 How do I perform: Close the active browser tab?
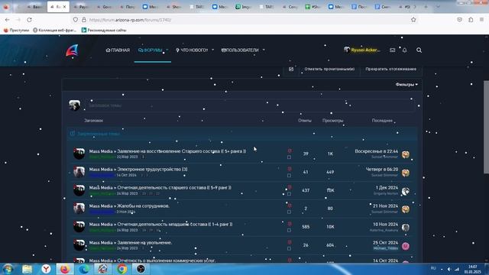(x=64, y=7)
